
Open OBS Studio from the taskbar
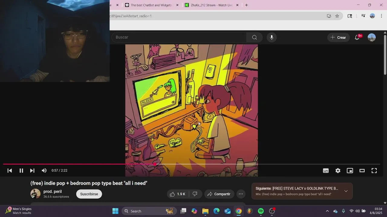click(272, 211)
